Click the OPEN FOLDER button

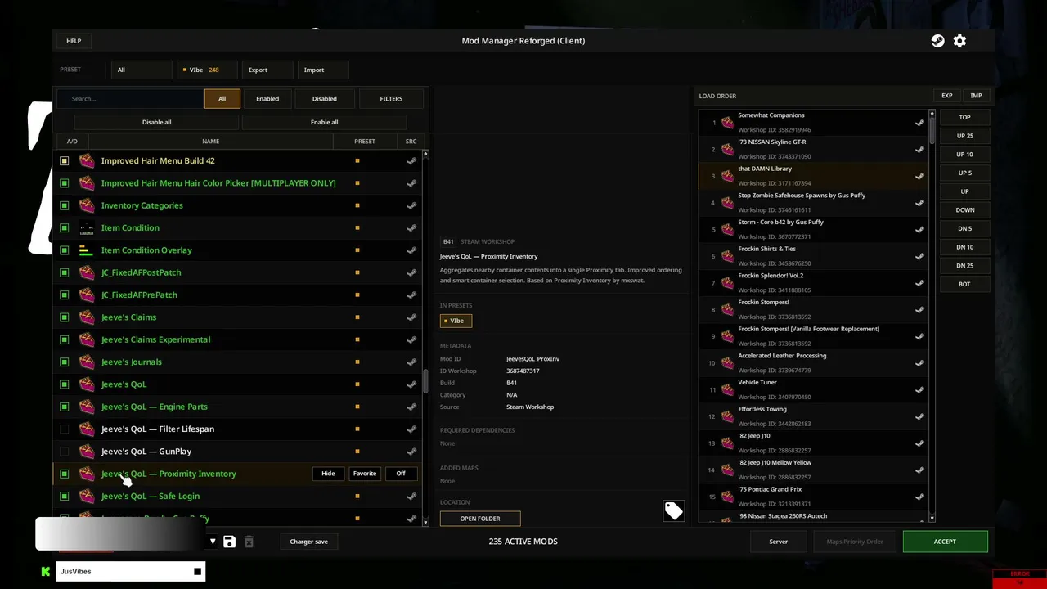[480, 519]
